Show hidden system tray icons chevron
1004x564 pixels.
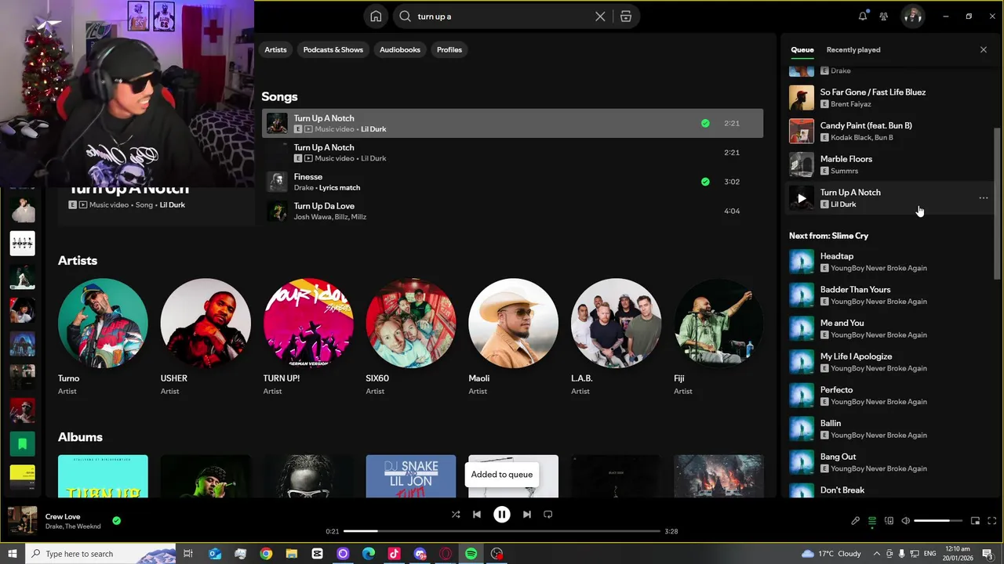click(876, 554)
